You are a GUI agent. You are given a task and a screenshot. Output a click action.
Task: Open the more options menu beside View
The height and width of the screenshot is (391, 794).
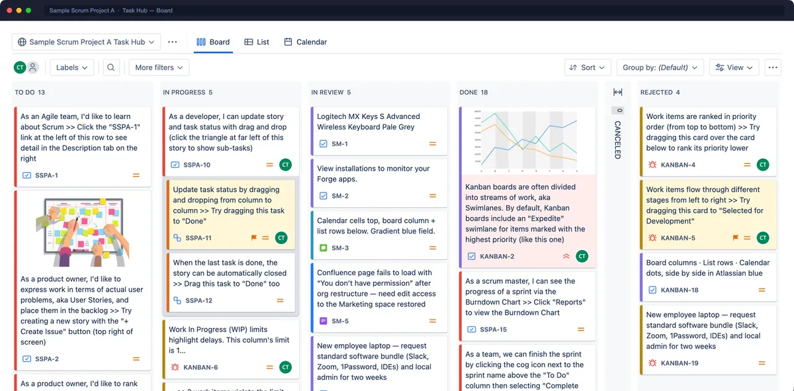point(772,67)
